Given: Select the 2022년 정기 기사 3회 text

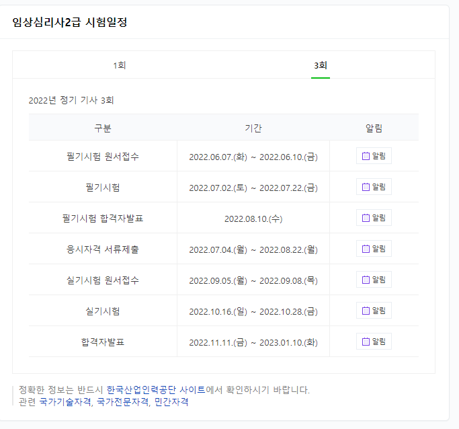Looking at the screenshot, I should pos(71,100).
